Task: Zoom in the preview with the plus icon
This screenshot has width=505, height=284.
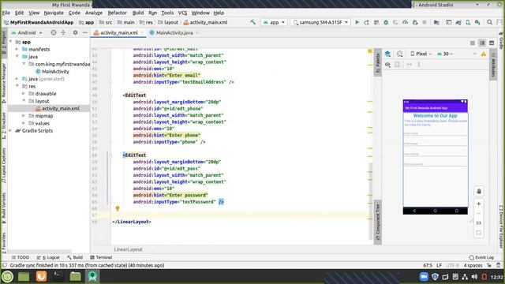Action: tap(479, 204)
